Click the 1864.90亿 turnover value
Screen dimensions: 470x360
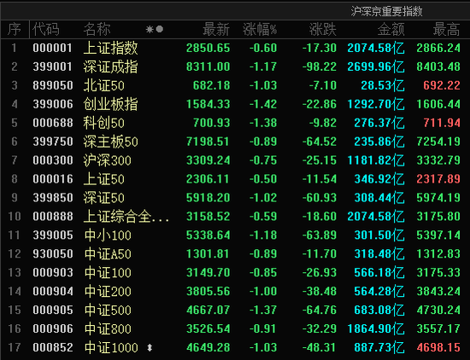[x=376, y=328]
